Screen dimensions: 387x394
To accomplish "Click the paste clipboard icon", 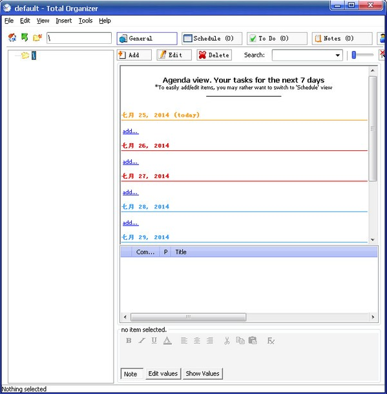I will [253, 340].
